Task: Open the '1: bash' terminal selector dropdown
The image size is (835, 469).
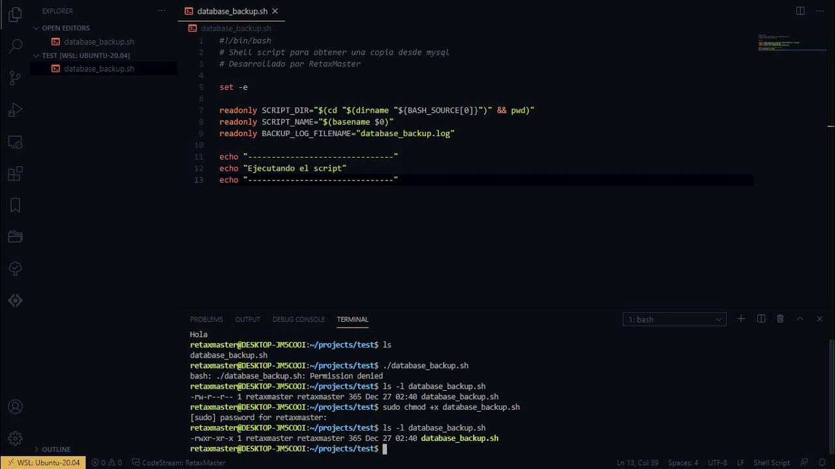Action: tap(675, 319)
